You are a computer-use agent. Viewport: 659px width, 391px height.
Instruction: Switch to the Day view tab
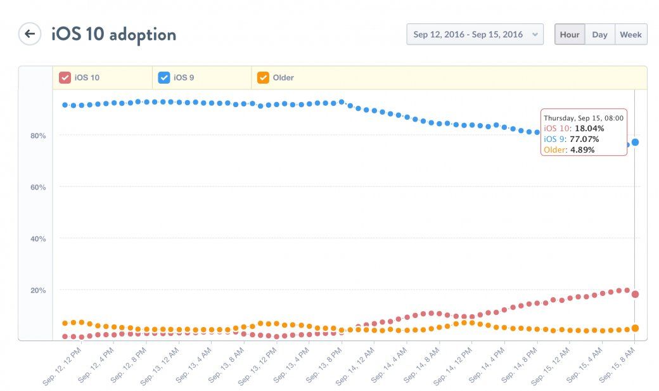(599, 35)
